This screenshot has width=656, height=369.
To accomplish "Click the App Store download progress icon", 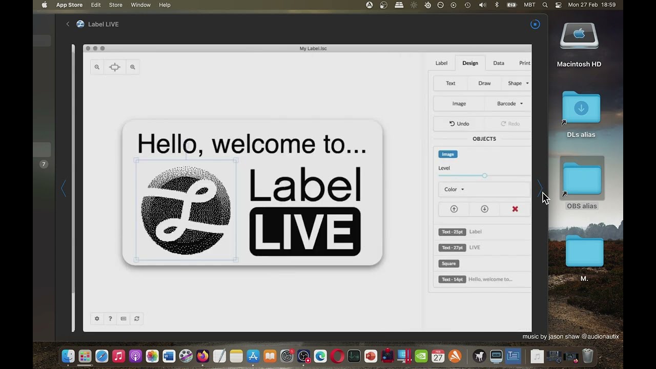I will pyautogui.click(x=535, y=24).
